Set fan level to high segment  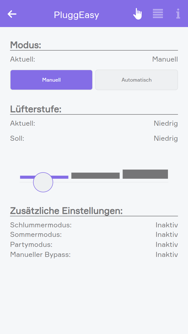(145, 174)
